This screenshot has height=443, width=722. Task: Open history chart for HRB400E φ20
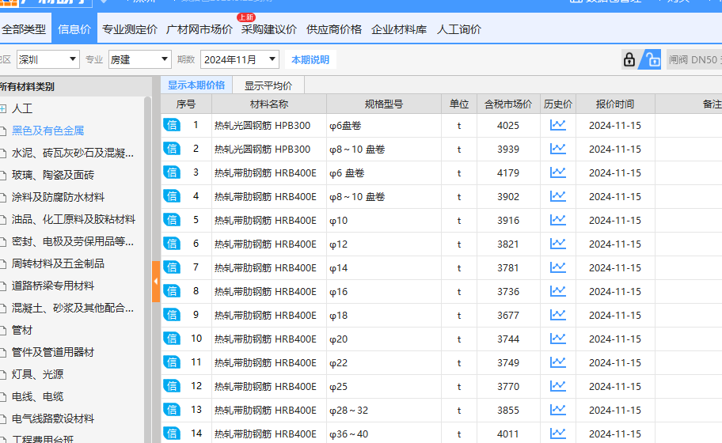(x=557, y=339)
